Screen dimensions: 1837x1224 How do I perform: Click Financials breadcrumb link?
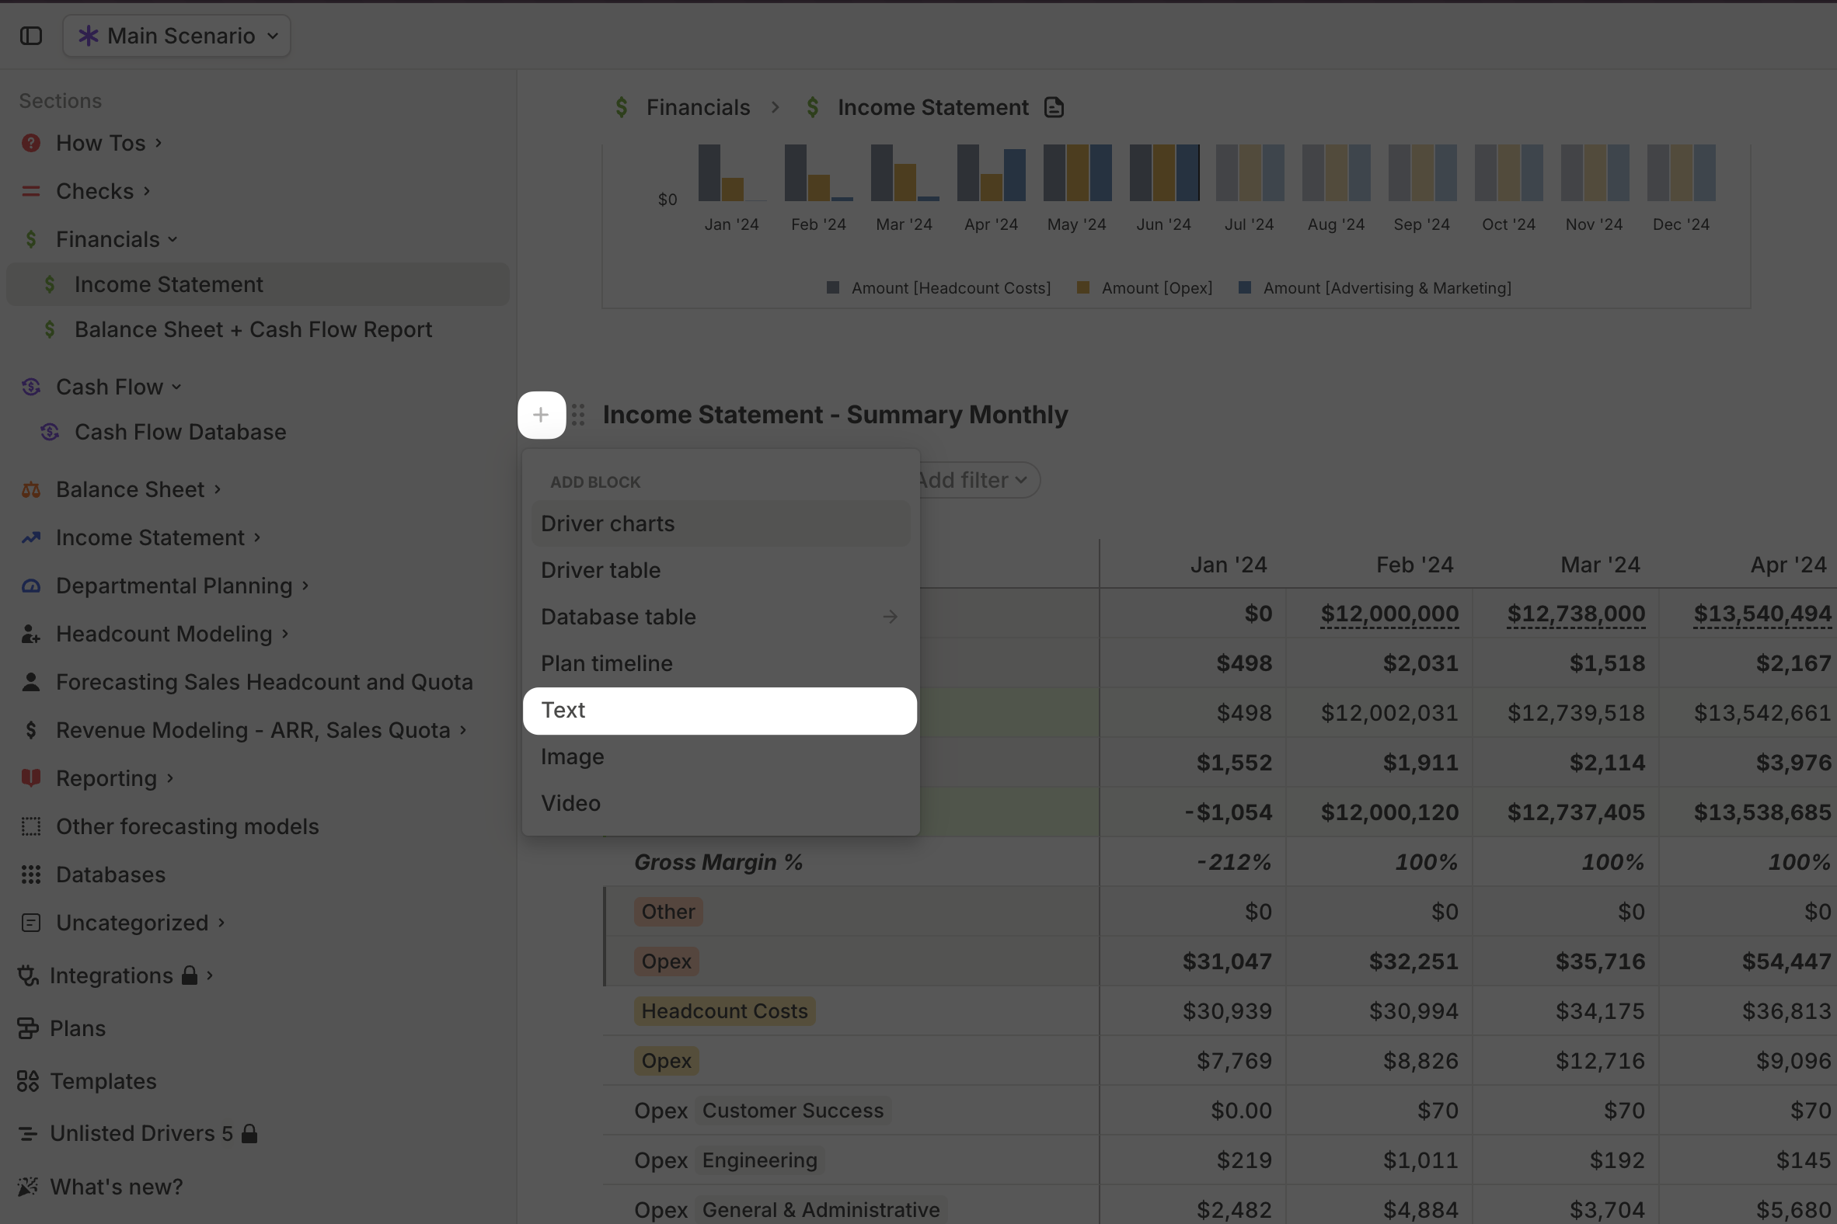698,107
